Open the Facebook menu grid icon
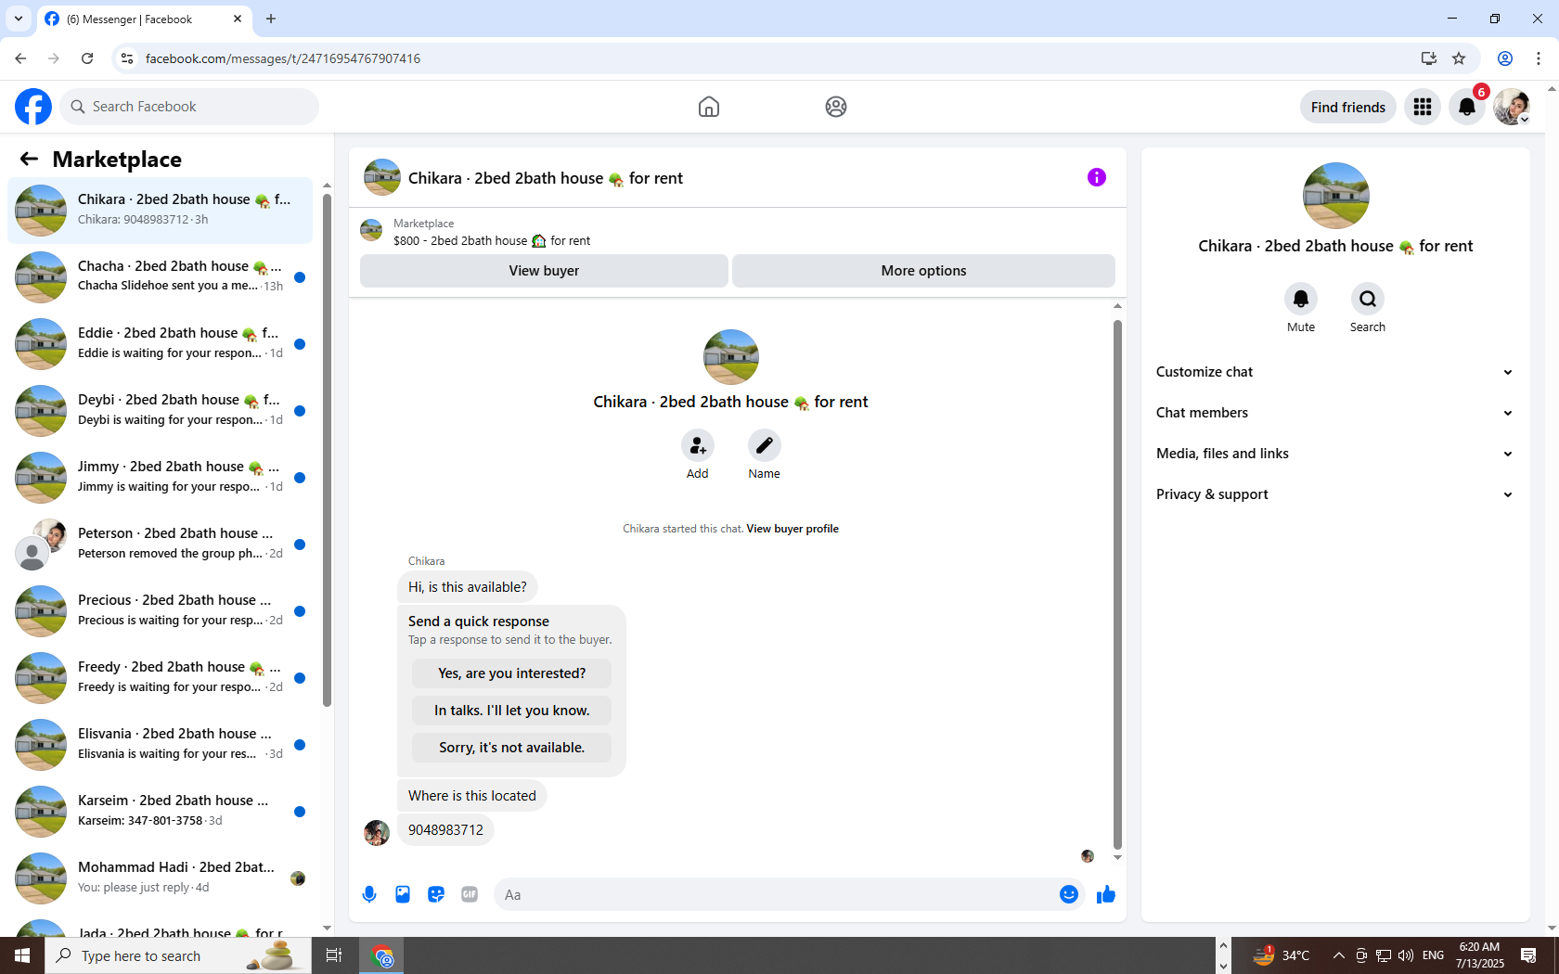The width and height of the screenshot is (1559, 974). click(x=1423, y=107)
